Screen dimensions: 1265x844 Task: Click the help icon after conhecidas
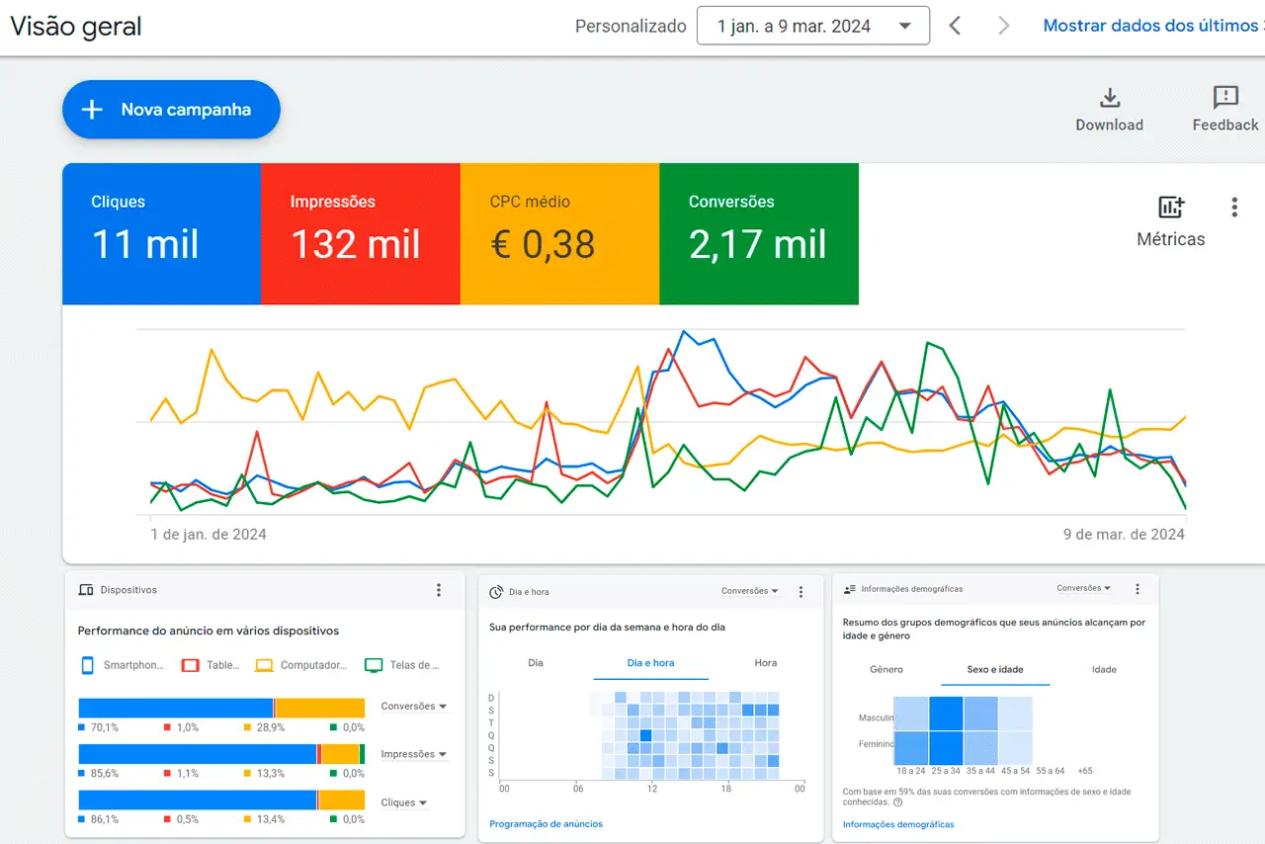(x=897, y=802)
